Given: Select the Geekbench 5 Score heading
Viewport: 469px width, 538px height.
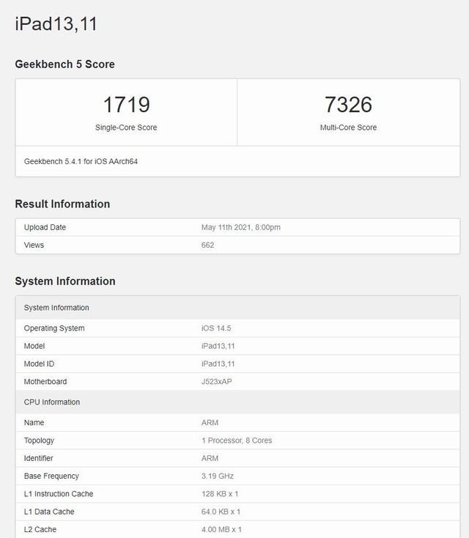Looking at the screenshot, I should pos(64,65).
